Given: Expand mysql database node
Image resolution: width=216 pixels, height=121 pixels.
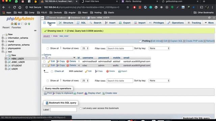Looking at the screenshot, I should coord(3,41).
